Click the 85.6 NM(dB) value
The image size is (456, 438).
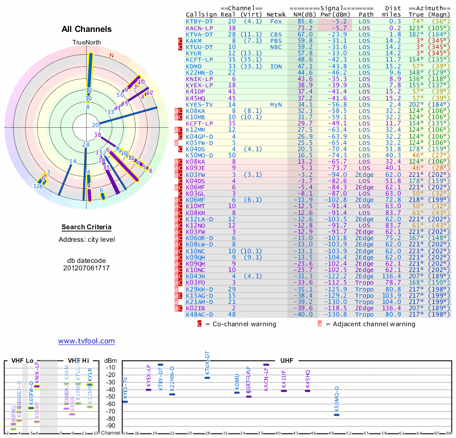pyautogui.click(x=305, y=21)
